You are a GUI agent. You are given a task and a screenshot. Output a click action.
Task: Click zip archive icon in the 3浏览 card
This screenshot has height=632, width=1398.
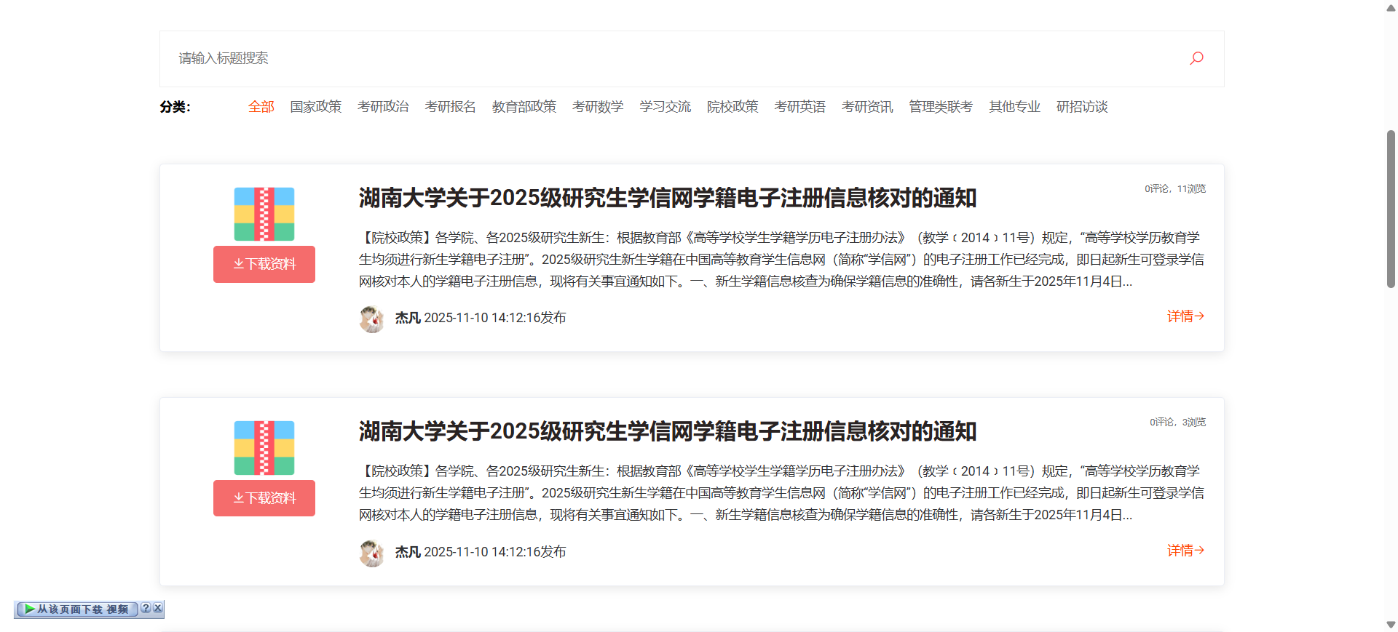[x=264, y=447]
